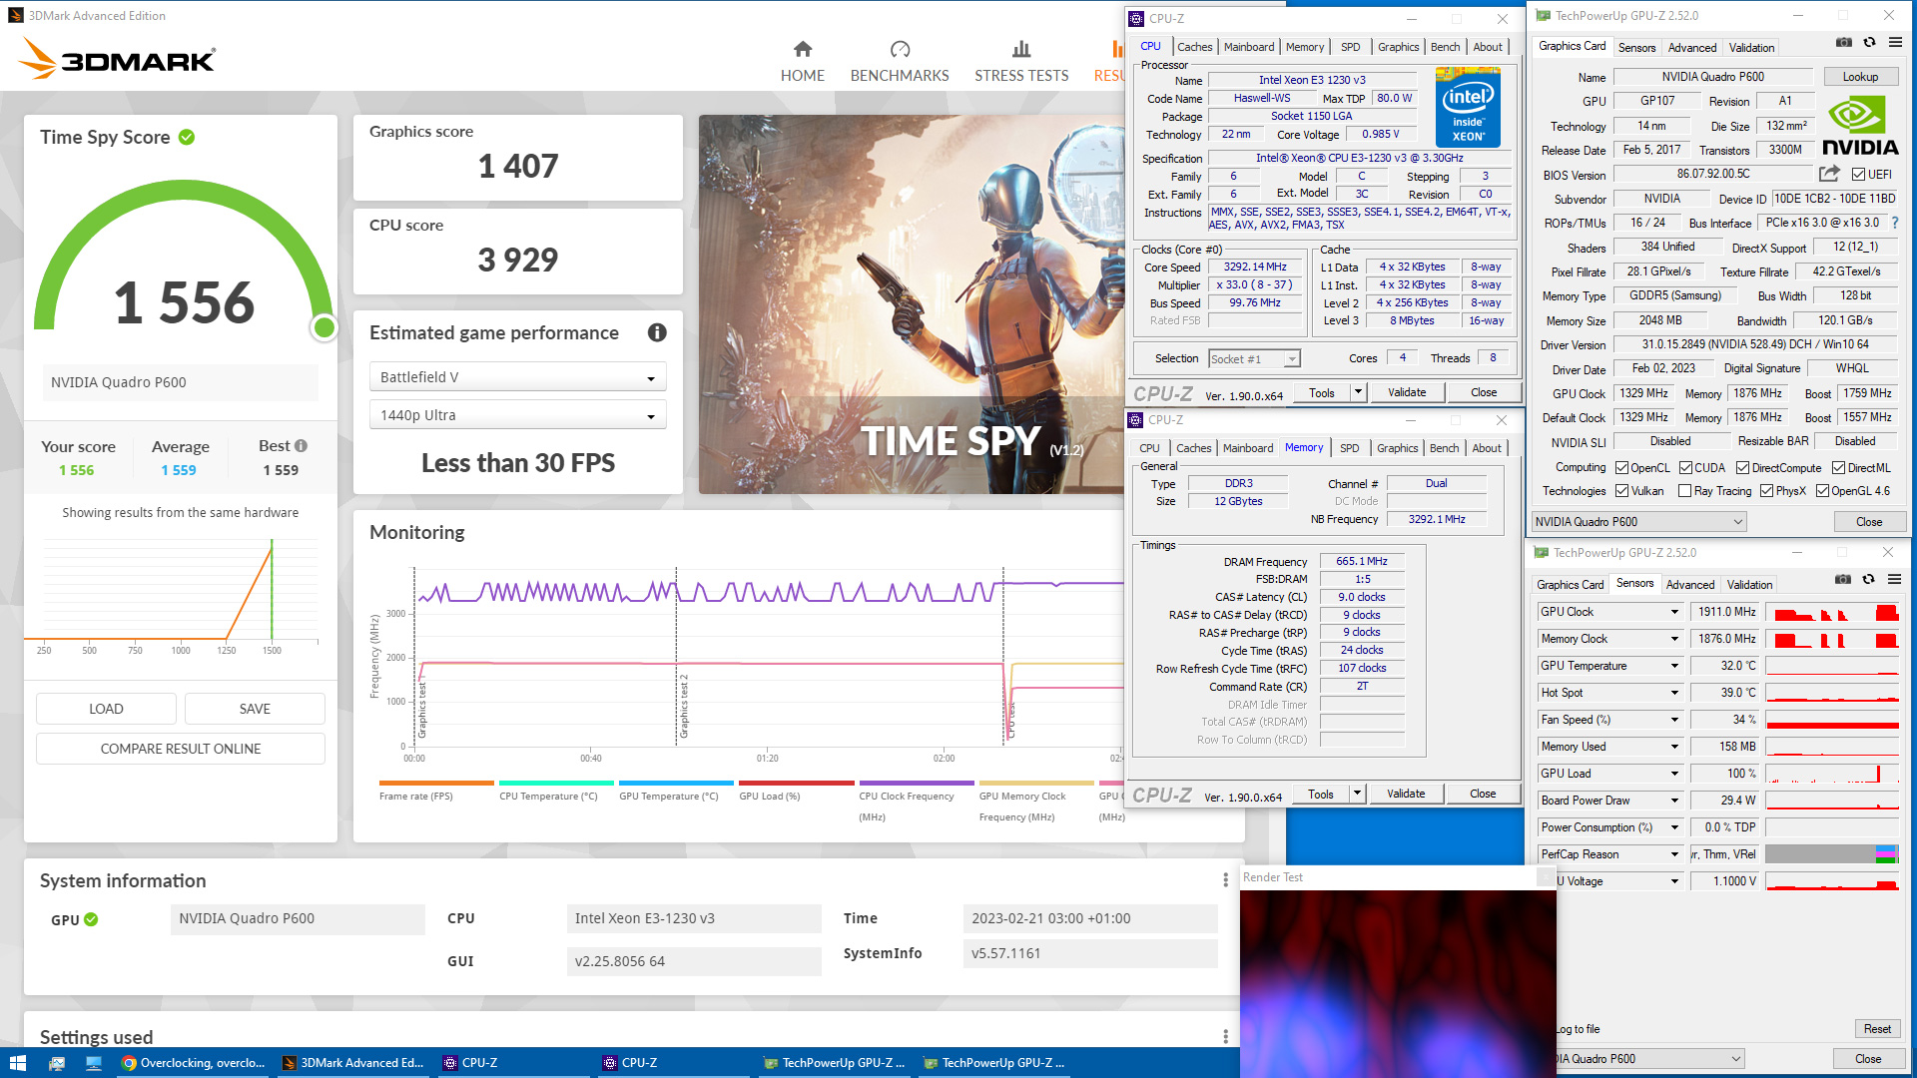
Task: Expand the GPU Clock sensor dropdown
Action: tap(1675, 612)
